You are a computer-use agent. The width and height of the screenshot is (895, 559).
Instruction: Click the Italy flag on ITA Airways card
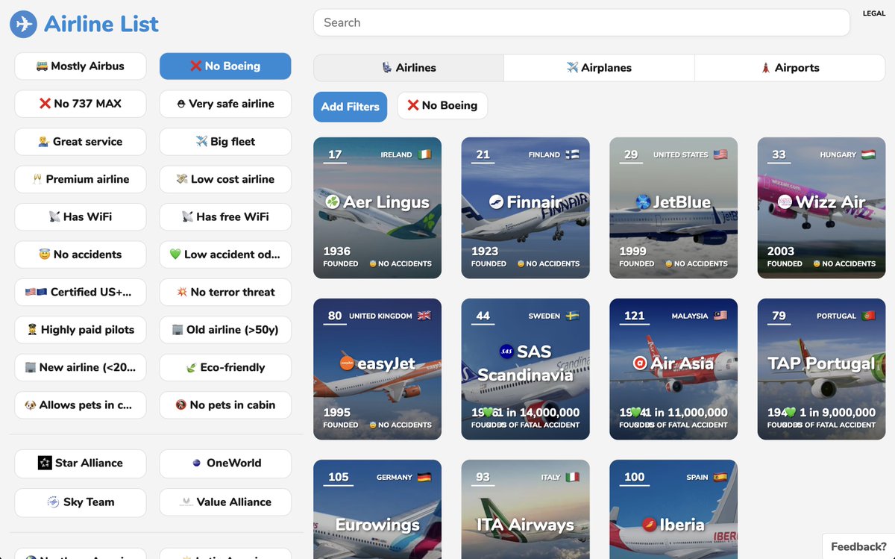tap(572, 477)
